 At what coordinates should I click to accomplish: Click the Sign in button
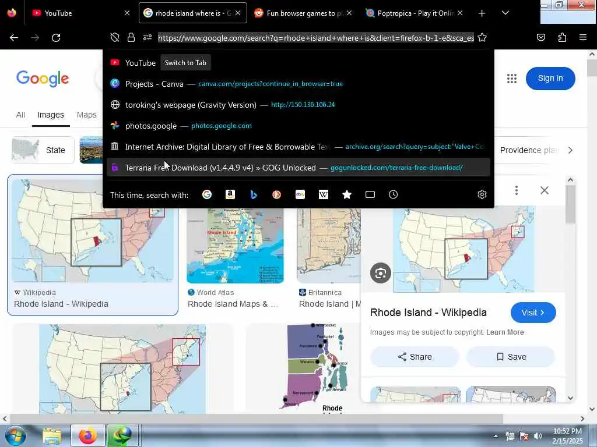[x=550, y=79]
